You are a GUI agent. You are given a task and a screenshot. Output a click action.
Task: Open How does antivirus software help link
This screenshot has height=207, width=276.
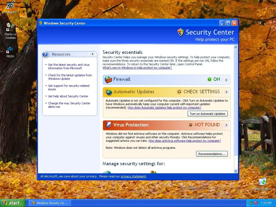[x=185, y=141]
